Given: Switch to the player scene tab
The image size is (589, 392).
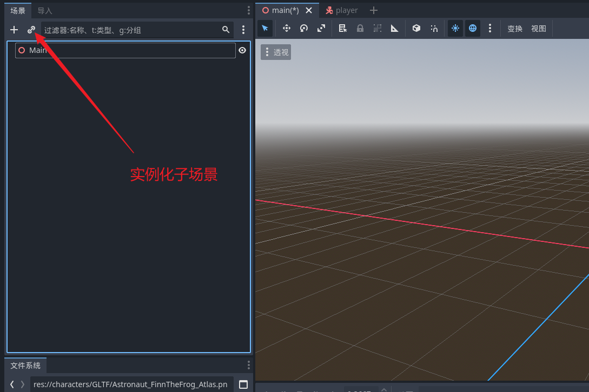Looking at the screenshot, I should pos(341,10).
